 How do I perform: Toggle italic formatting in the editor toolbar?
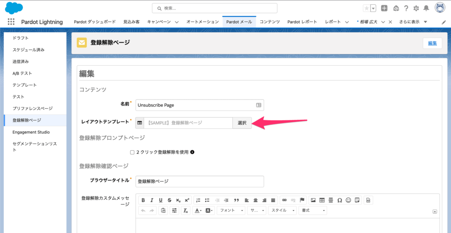[x=152, y=200]
